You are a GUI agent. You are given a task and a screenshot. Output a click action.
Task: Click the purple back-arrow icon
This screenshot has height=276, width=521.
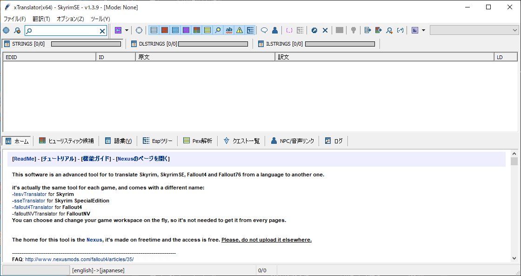point(118,31)
